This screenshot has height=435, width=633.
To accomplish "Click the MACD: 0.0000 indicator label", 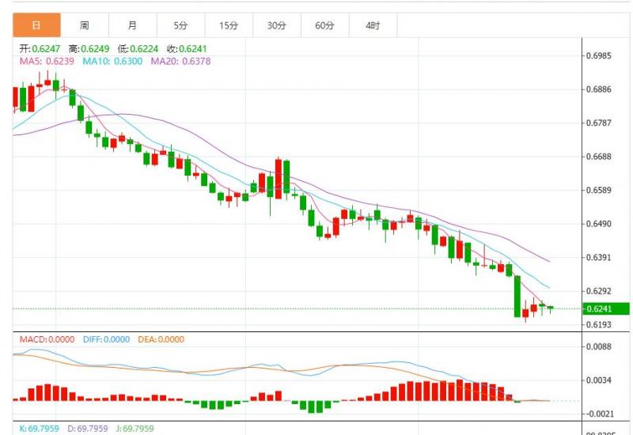I will (x=47, y=339).
